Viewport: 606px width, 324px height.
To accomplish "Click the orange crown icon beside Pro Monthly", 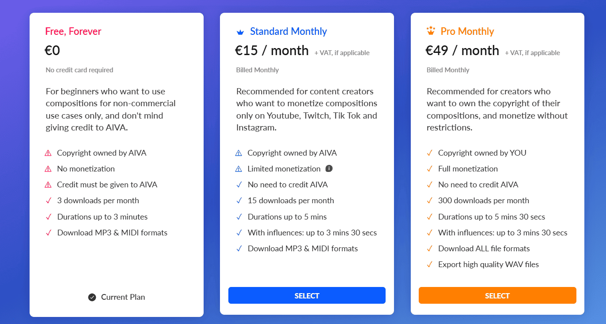I will [431, 31].
